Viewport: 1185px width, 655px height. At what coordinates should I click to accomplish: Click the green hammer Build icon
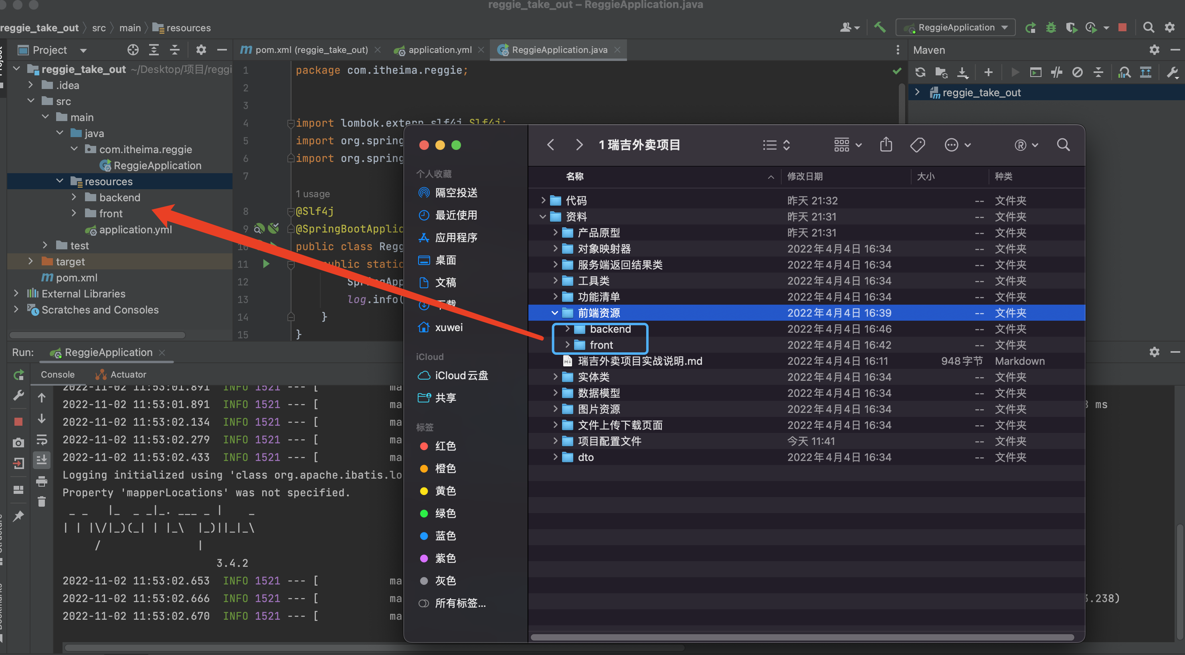tap(880, 28)
